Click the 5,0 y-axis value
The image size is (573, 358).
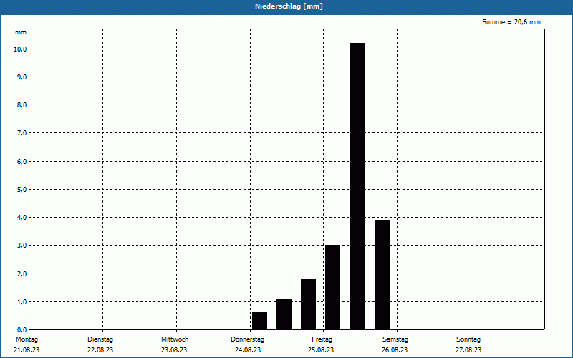(x=21, y=190)
